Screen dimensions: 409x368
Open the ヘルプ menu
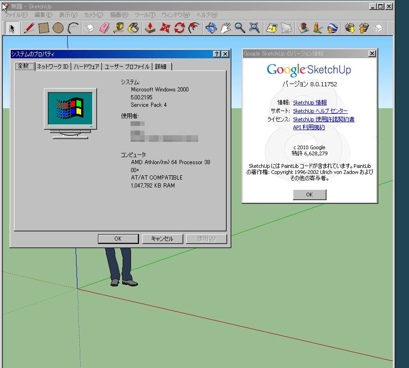click(x=207, y=15)
